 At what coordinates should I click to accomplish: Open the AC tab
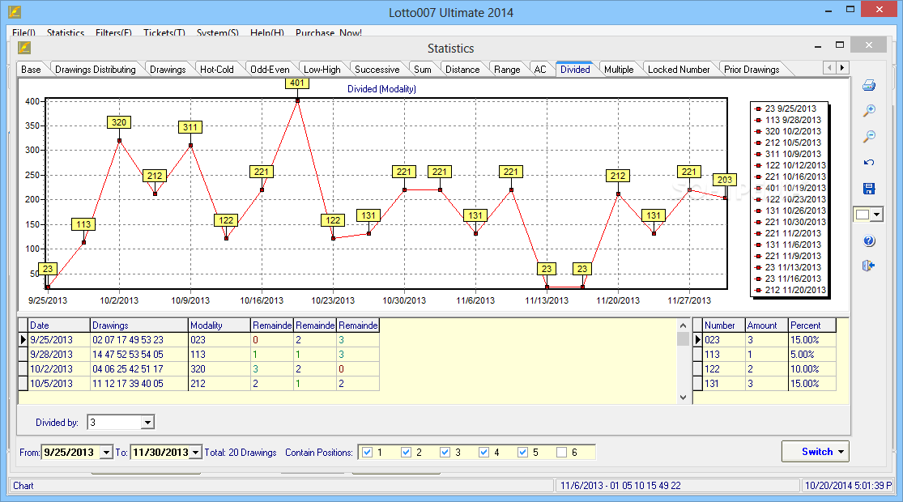pyautogui.click(x=540, y=69)
